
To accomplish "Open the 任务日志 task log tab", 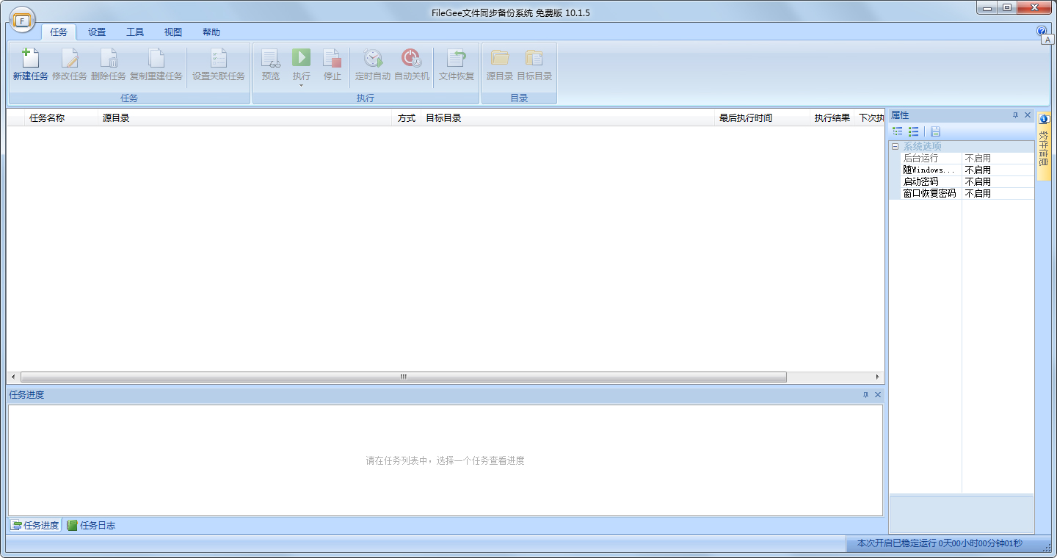I will (x=91, y=525).
